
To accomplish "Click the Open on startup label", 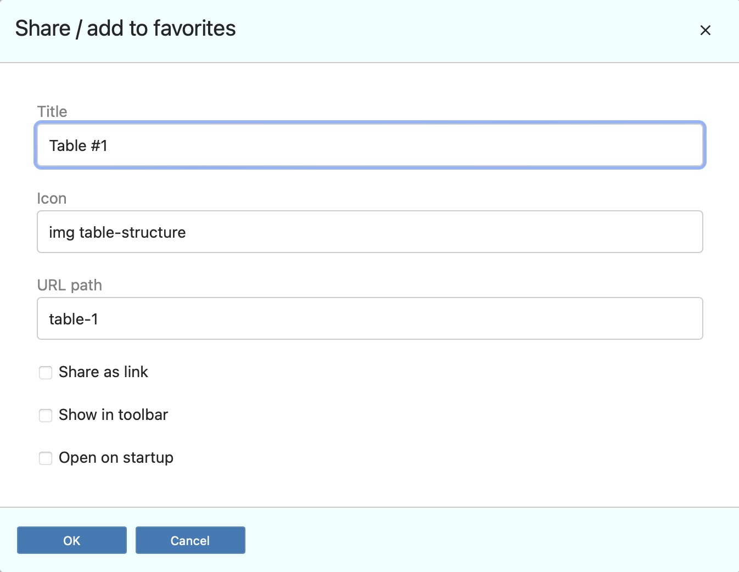I will pos(116,458).
